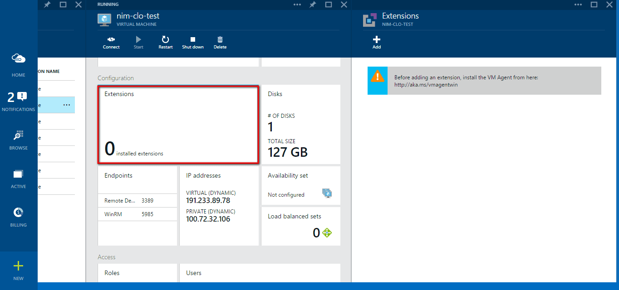Open more options ellipsis on VM blade
Screen dimensions: 619x290
pos(297,5)
